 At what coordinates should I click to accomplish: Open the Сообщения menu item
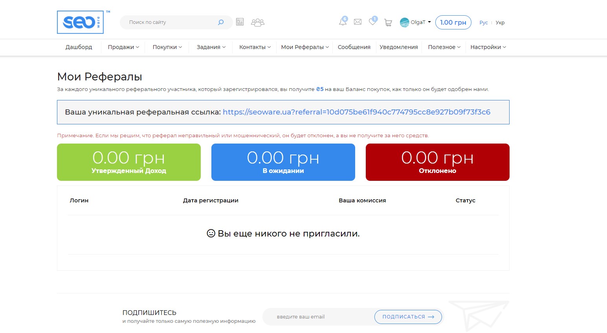354,47
